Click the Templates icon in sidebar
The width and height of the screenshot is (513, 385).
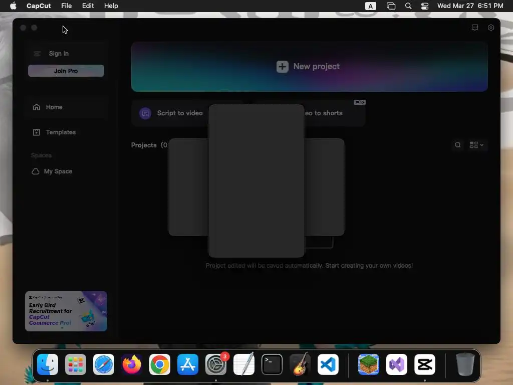[36, 132]
